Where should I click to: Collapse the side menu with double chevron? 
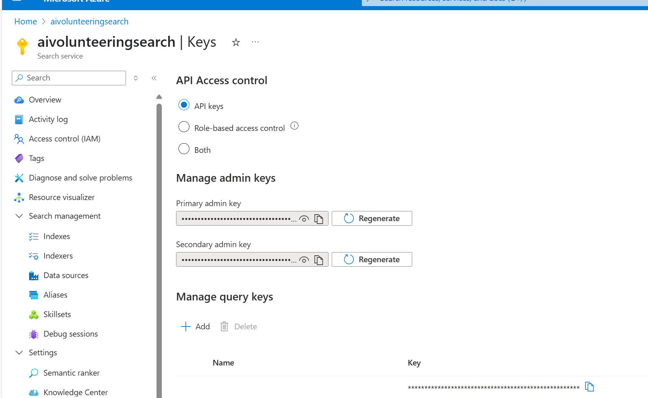154,78
